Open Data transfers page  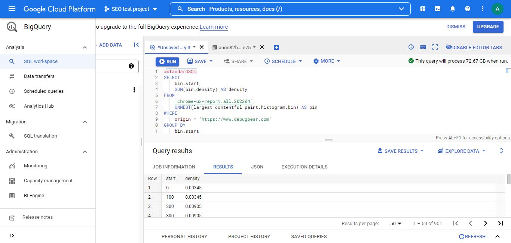(48, 76)
